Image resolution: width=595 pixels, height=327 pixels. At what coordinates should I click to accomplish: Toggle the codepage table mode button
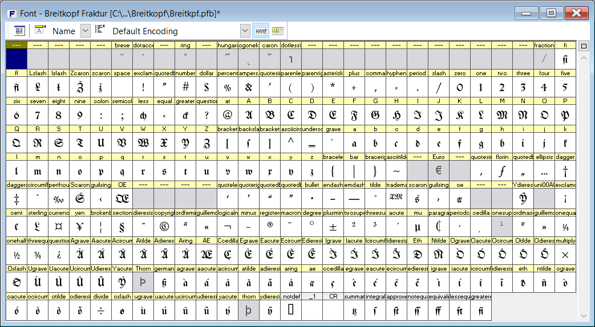pyautogui.click(x=278, y=31)
